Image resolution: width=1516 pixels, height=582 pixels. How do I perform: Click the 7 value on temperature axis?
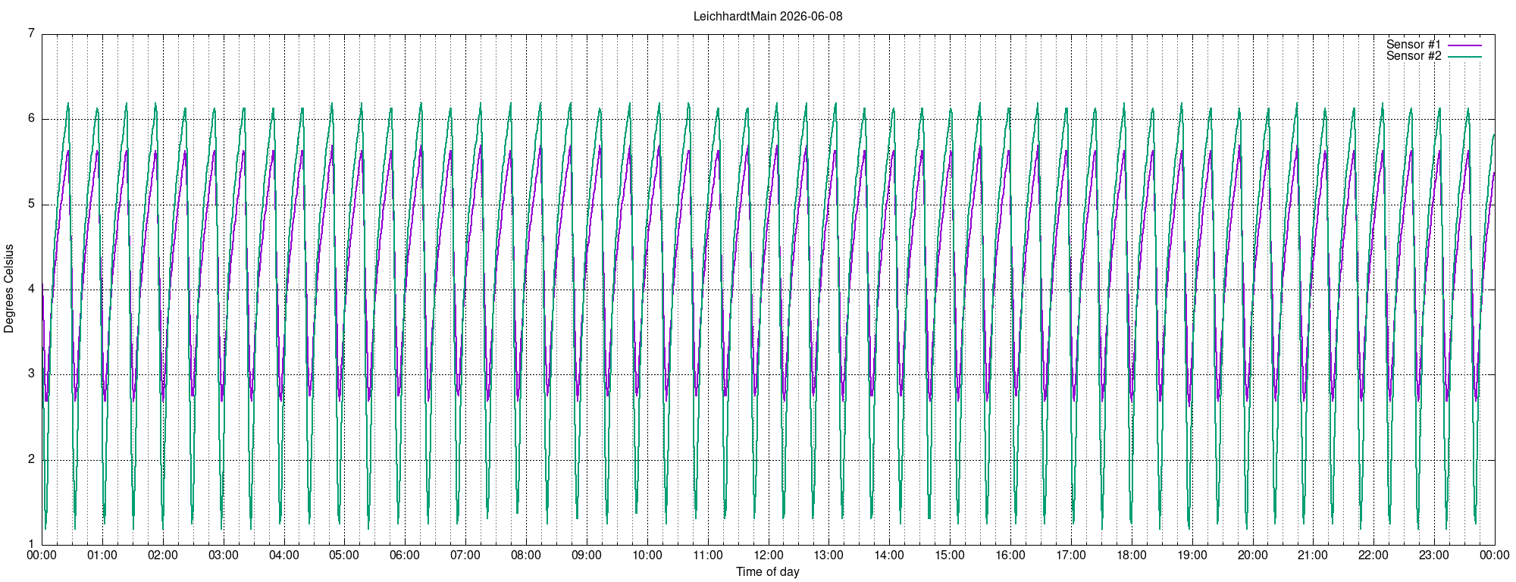point(32,33)
